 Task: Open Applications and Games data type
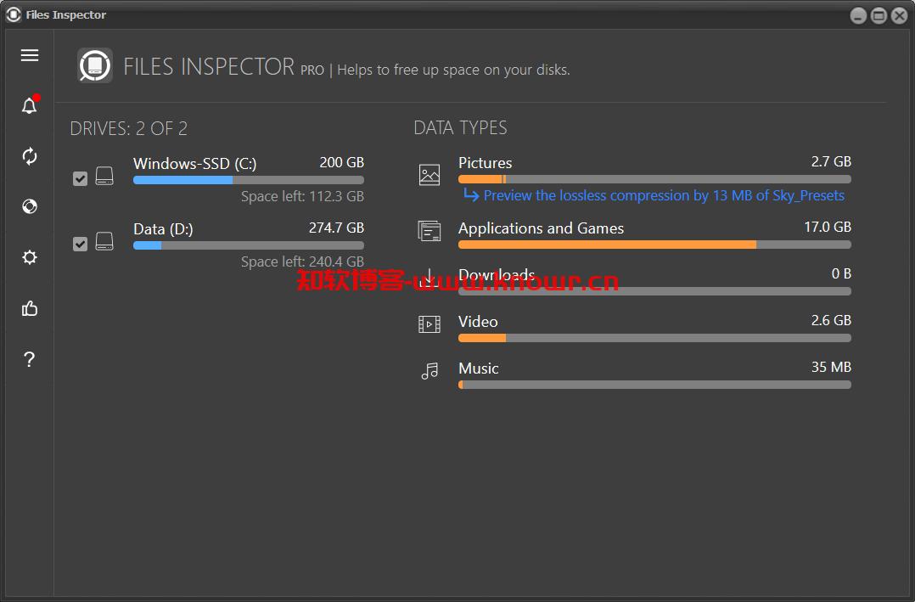pyautogui.click(x=541, y=228)
